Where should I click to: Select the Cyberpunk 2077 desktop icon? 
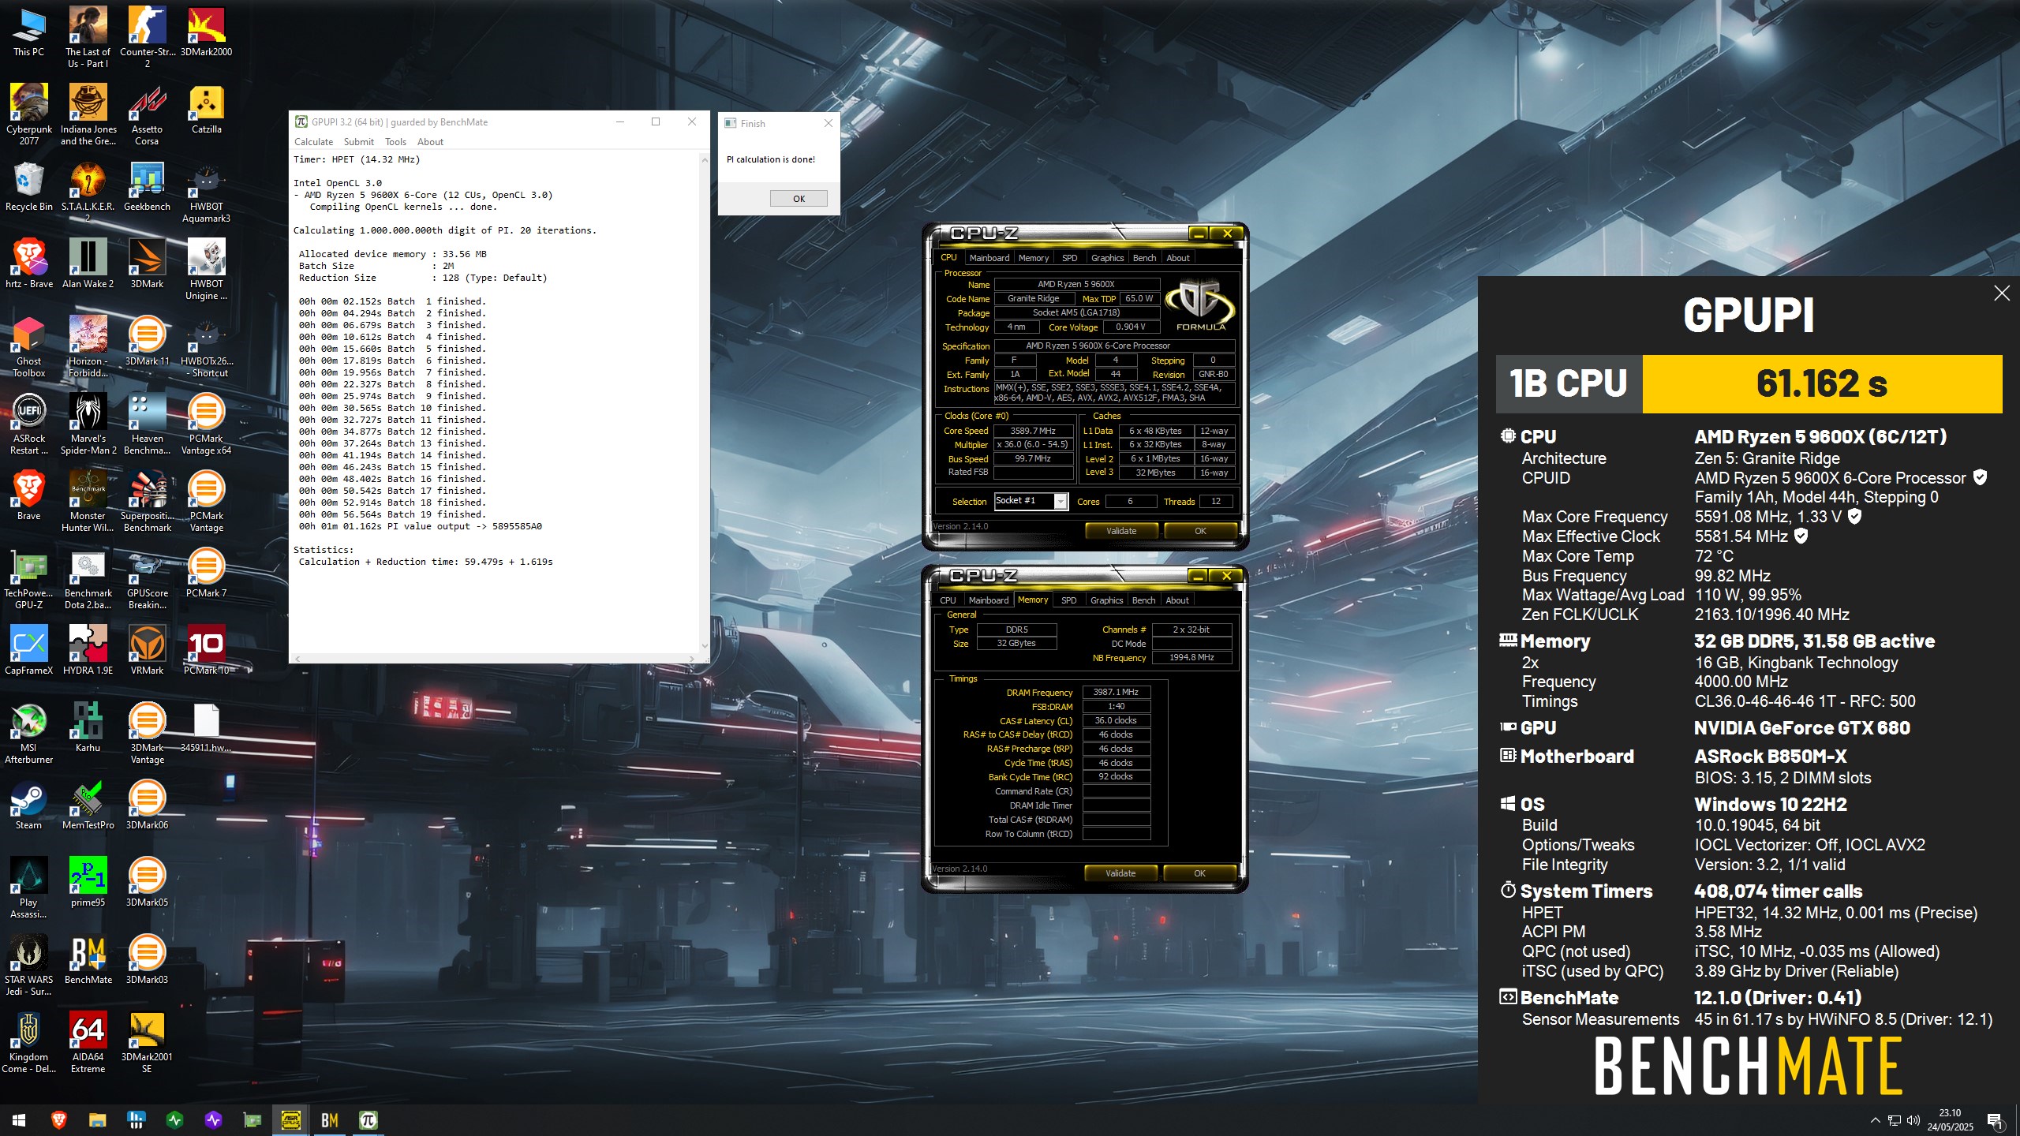(x=29, y=115)
